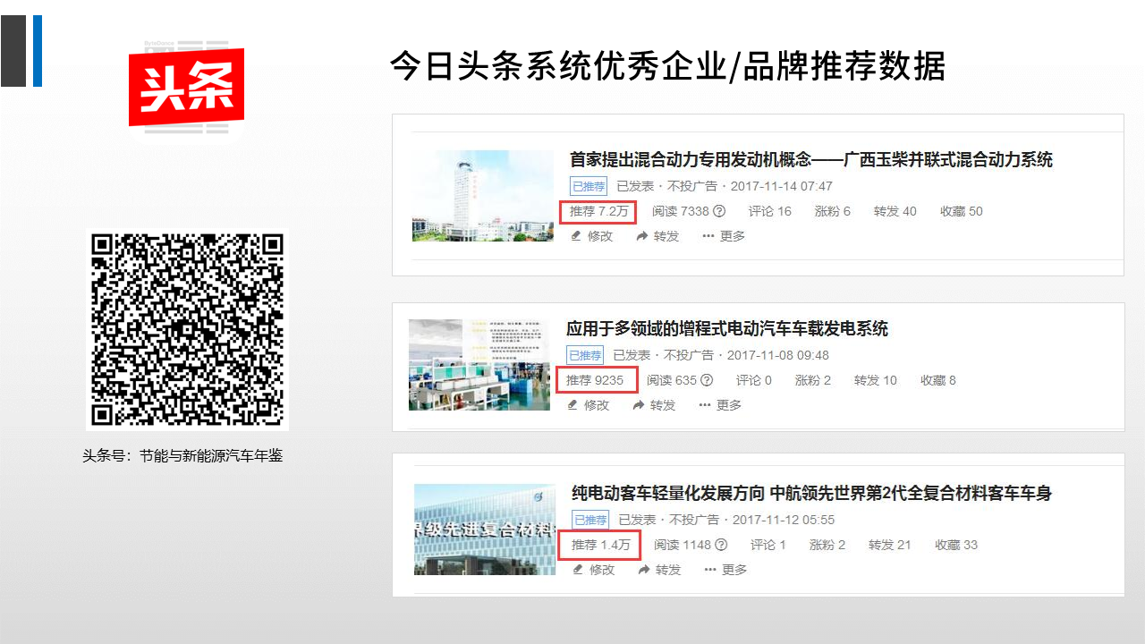Open the 广西玉柴 article thumbnail
Image resolution: width=1145 pixels, height=644 pixels.
(x=483, y=196)
